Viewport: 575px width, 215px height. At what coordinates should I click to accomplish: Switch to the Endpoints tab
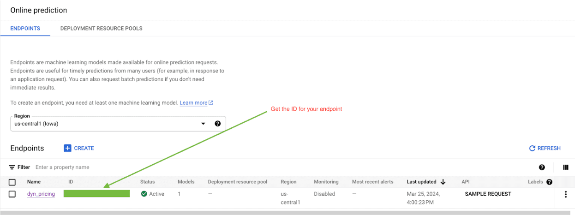pos(25,29)
